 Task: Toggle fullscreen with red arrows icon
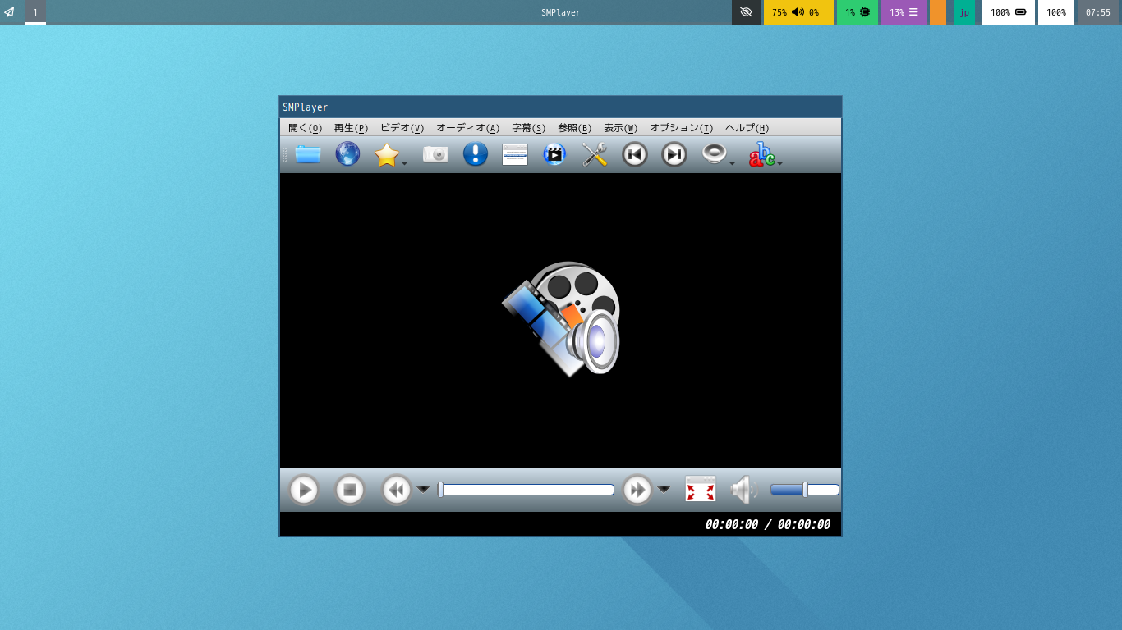(x=701, y=490)
